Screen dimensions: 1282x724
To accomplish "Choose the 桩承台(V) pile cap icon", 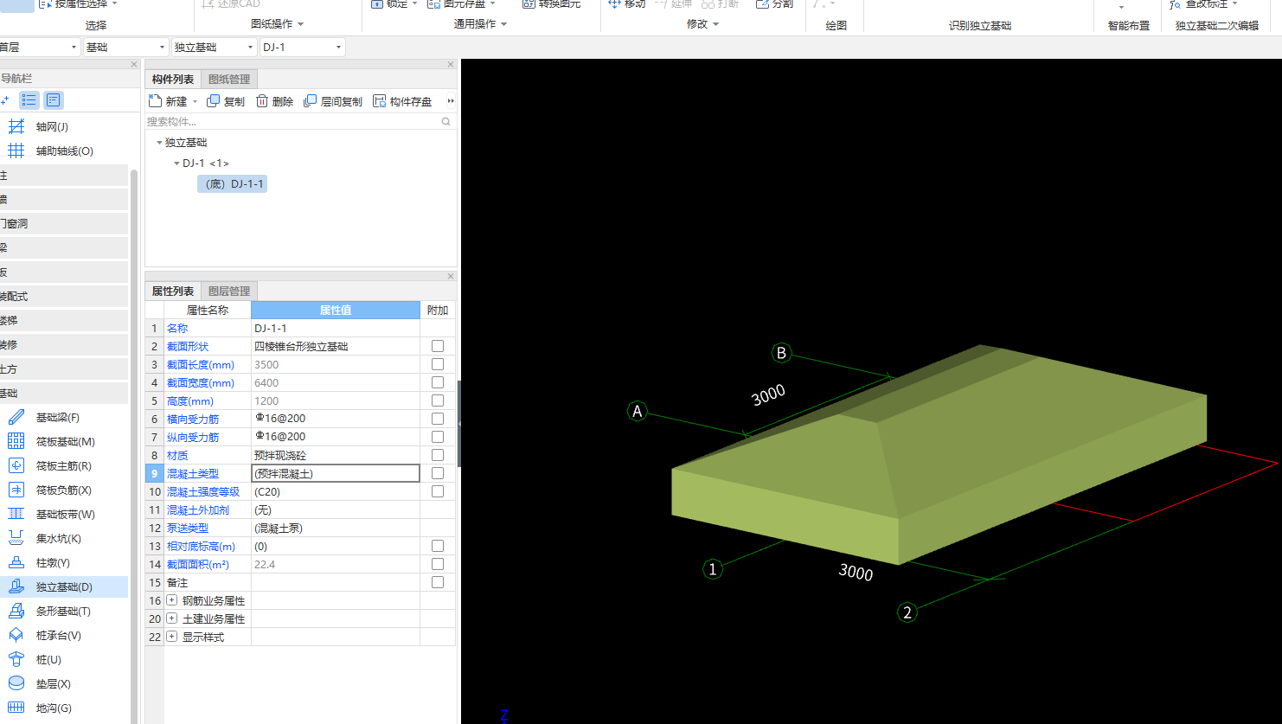I will [16, 636].
